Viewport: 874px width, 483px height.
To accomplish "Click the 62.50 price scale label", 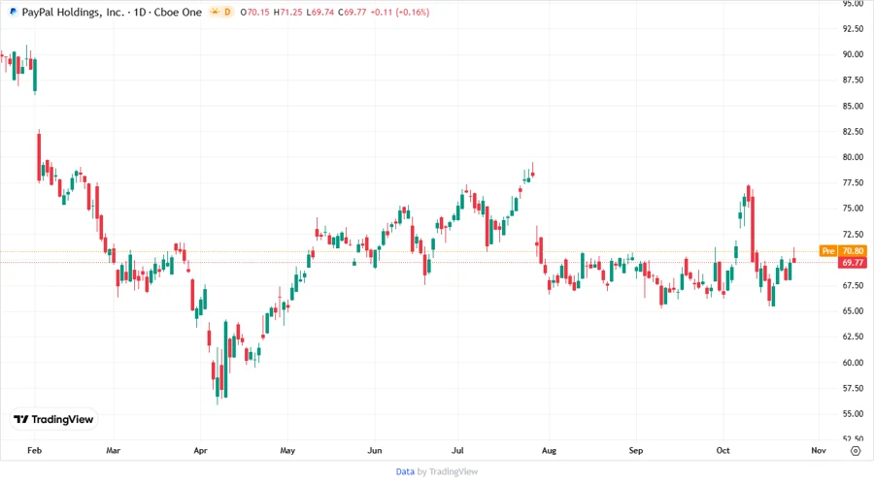I will pos(853,337).
